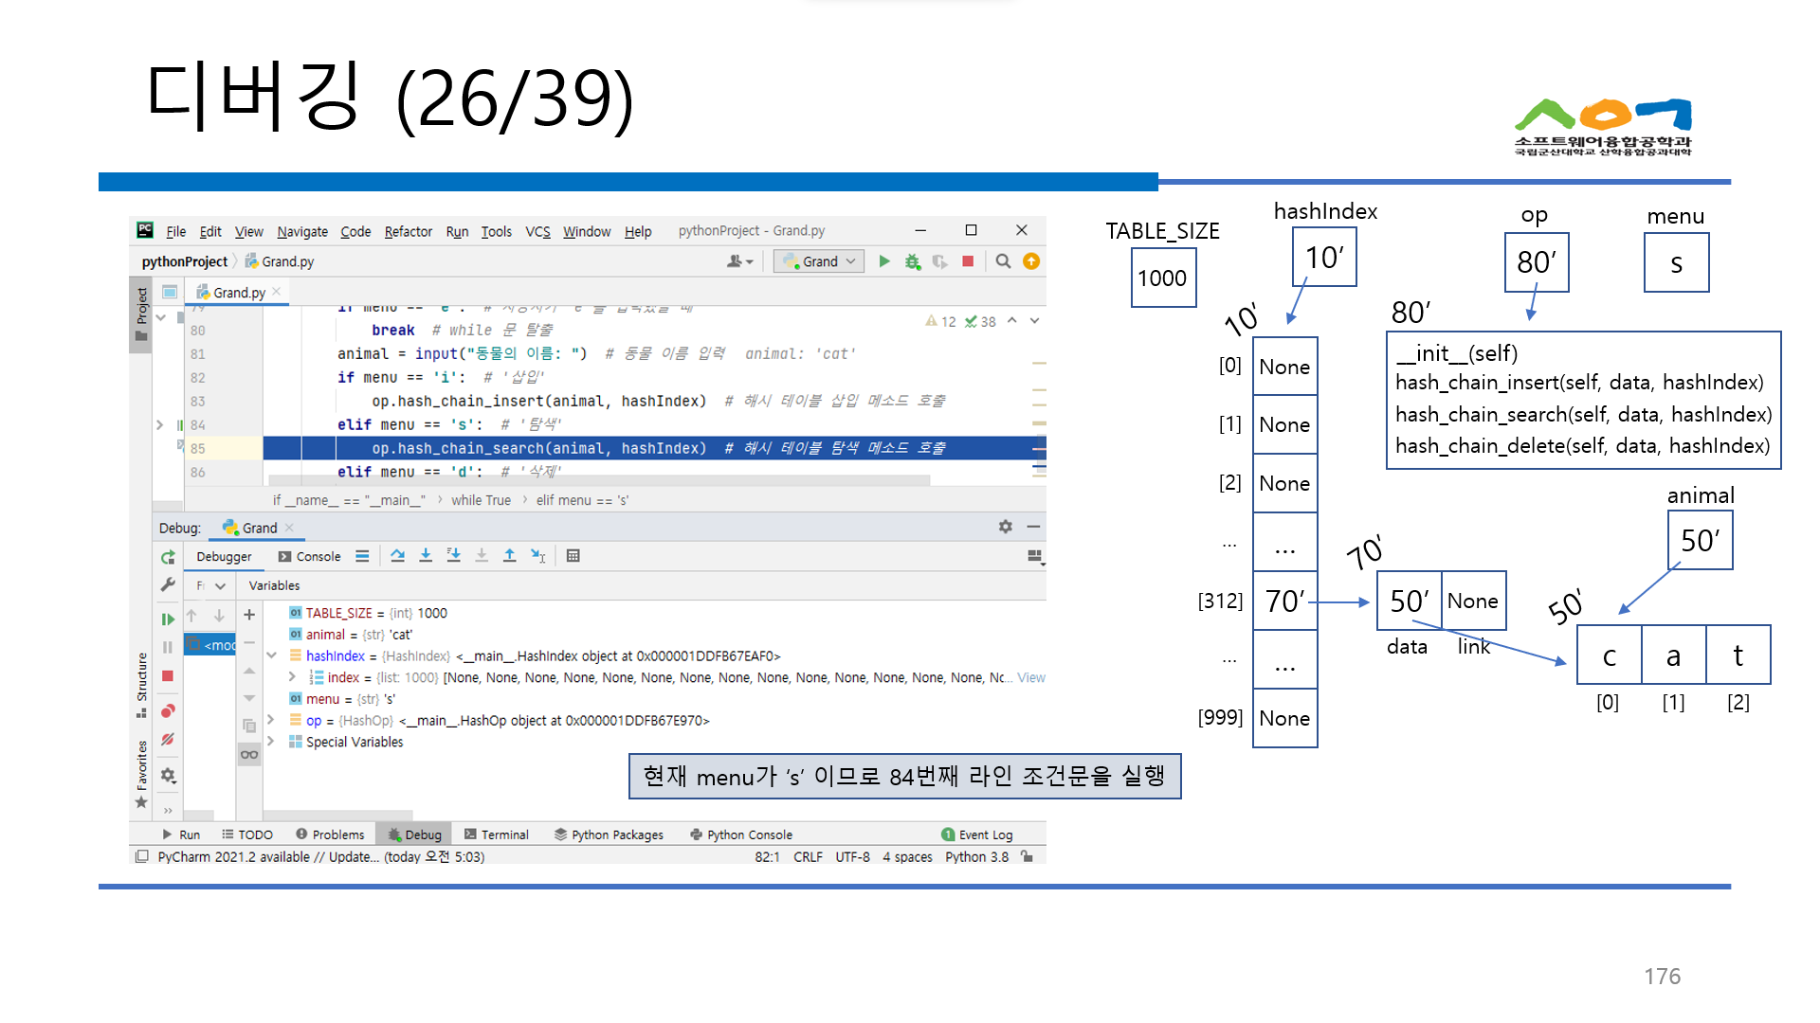
Task: Stop the program with the red square in the top toolbar
Action: (x=968, y=261)
